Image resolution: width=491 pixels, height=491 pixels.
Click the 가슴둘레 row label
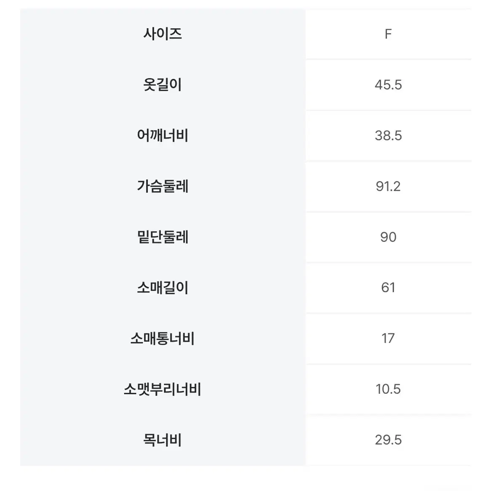(163, 186)
